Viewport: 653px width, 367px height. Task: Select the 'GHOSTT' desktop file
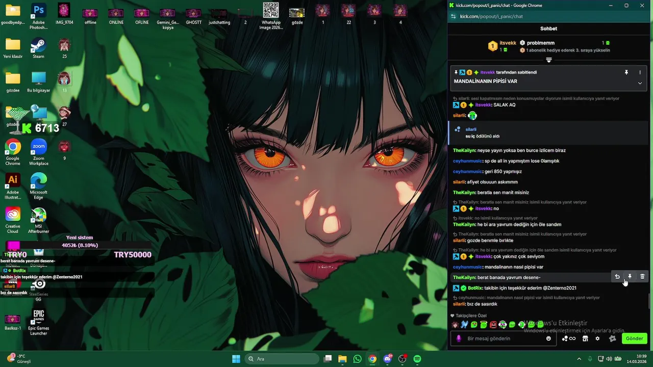click(x=193, y=15)
